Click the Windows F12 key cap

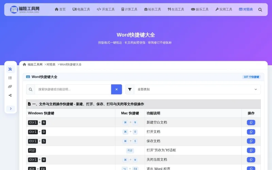click(32, 150)
